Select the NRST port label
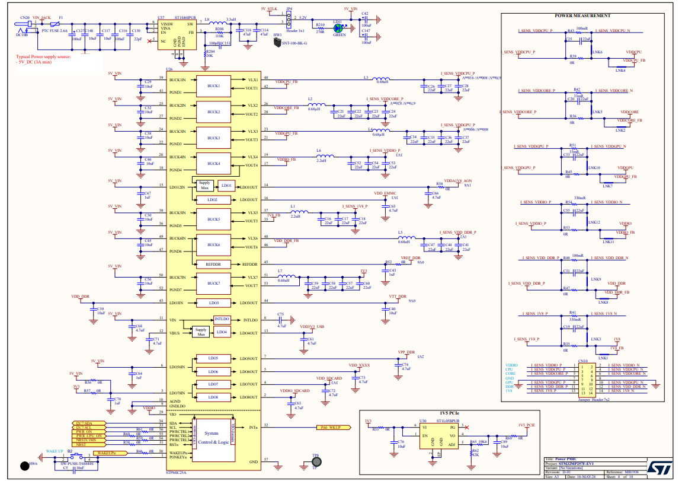The width and height of the screenshot is (682, 481). (x=89, y=444)
